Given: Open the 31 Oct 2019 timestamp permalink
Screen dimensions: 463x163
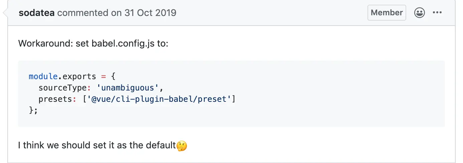Looking at the screenshot, I should (150, 13).
